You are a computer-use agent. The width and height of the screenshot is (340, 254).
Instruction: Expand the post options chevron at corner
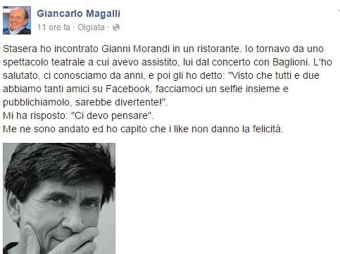tap(339, 11)
